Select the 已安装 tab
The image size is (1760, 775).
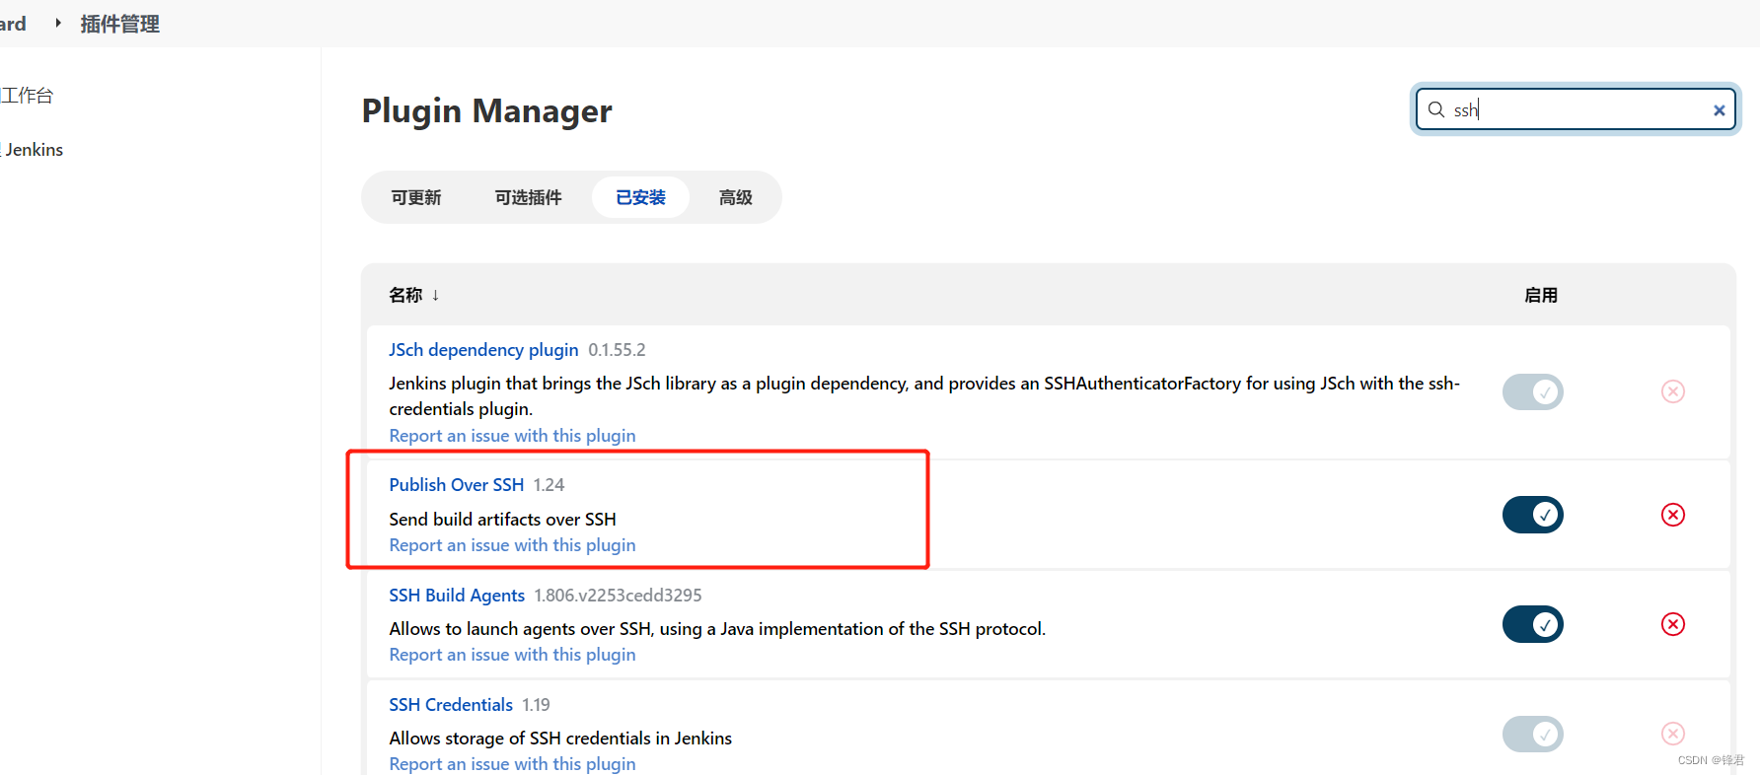pyautogui.click(x=640, y=197)
